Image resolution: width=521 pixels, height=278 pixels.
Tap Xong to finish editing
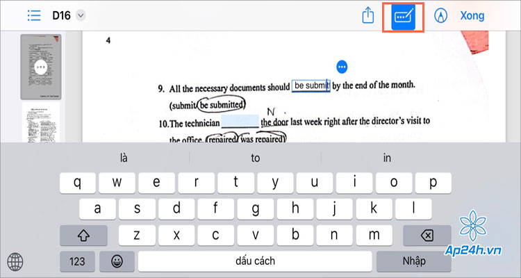472,15
